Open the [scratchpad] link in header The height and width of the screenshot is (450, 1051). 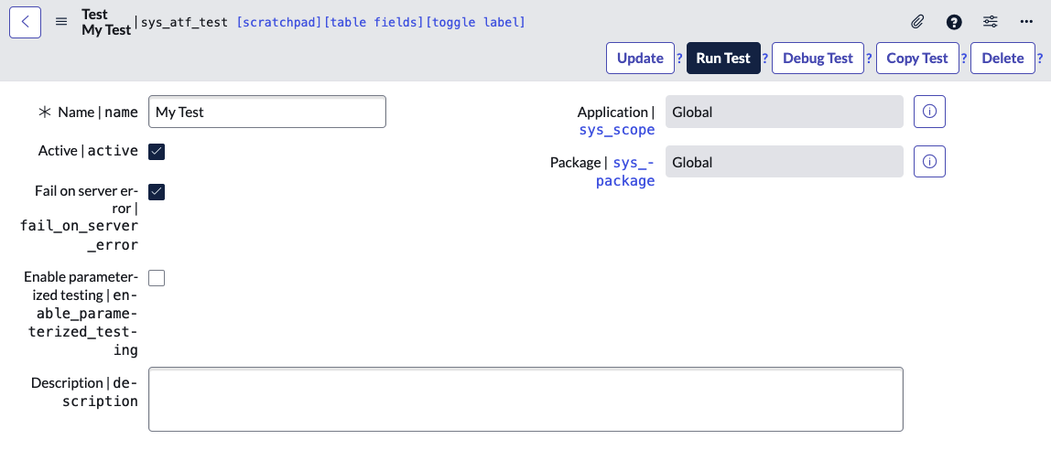tap(279, 22)
